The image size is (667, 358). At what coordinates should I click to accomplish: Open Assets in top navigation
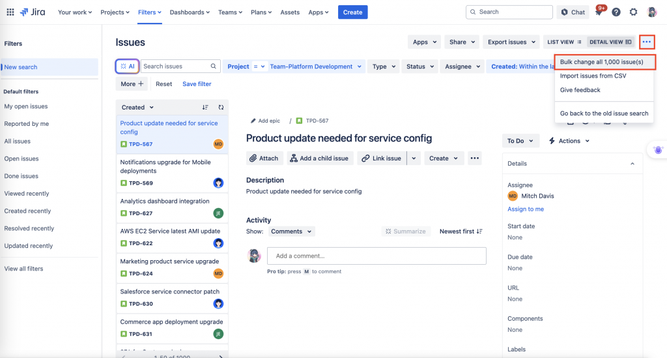click(x=290, y=12)
